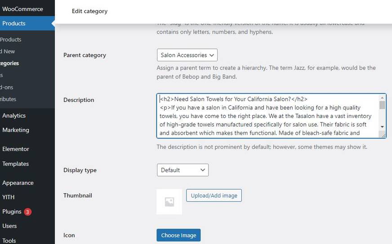Click the Plugins update count badge
Viewport: 392px width, 244px height.
tap(27, 212)
